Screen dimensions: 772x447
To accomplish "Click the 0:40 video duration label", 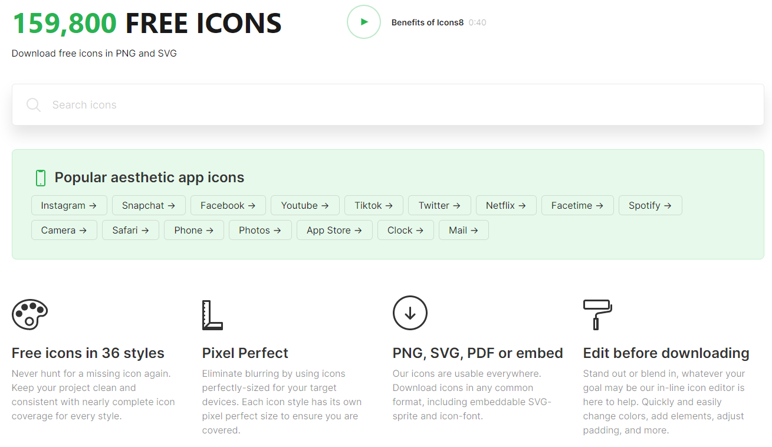I will pyautogui.click(x=478, y=22).
